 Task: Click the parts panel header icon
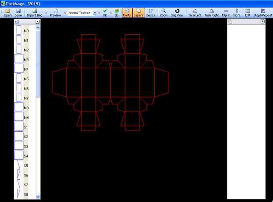pos(17,22)
